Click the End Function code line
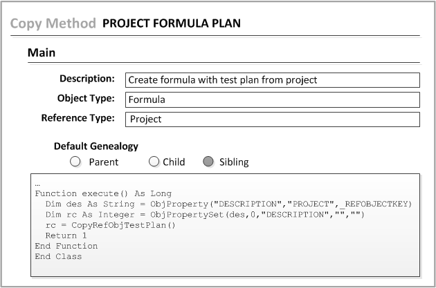The width and height of the screenshot is (436, 288). (66, 245)
